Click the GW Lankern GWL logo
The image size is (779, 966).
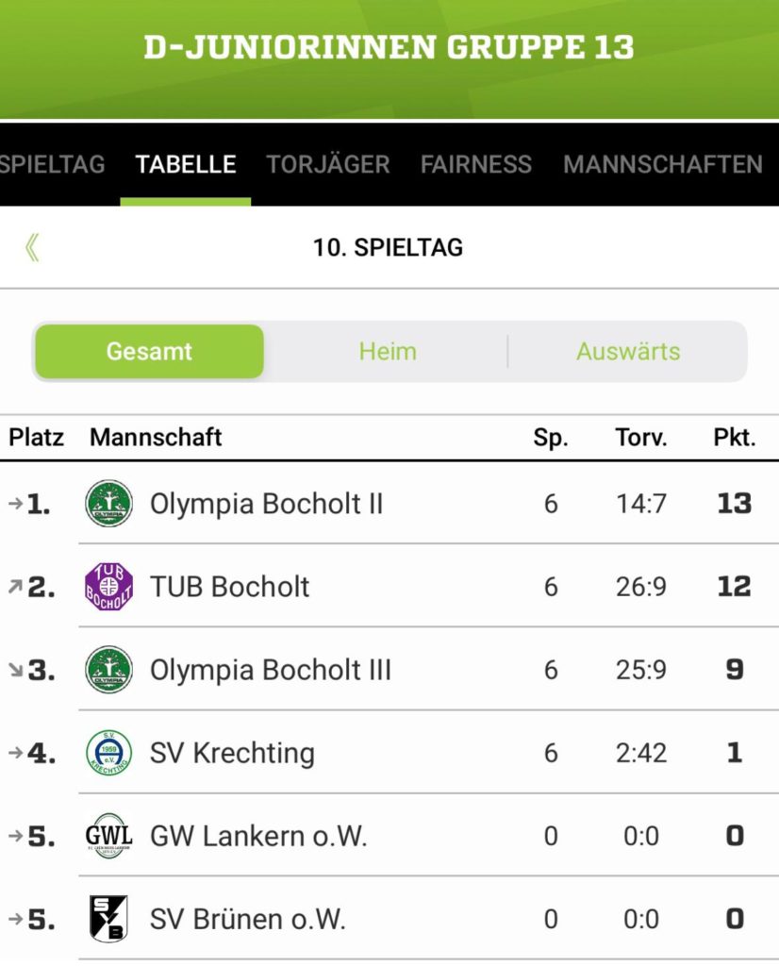(108, 836)
